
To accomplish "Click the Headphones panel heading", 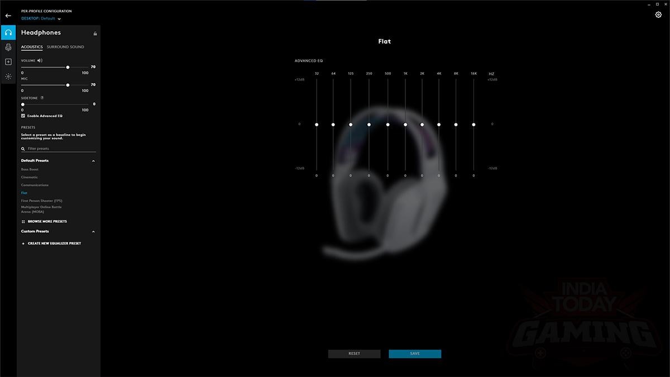I will pyautogui.click(x=41, y=33).
